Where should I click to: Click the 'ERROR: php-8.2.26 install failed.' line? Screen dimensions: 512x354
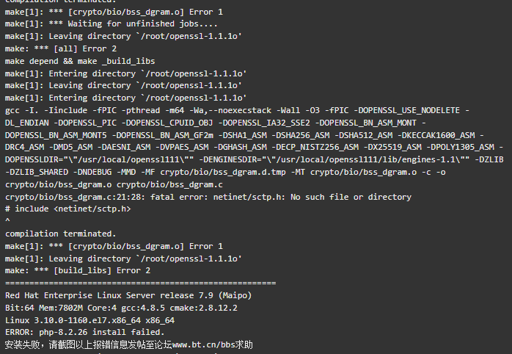pos(84,332)
